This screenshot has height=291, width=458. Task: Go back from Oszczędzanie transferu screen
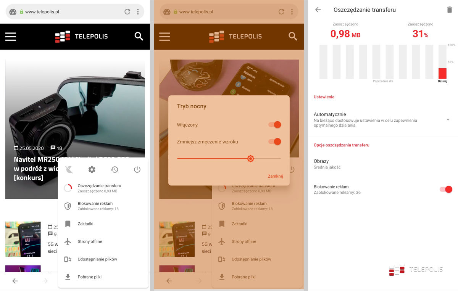[x=318, y=10]
